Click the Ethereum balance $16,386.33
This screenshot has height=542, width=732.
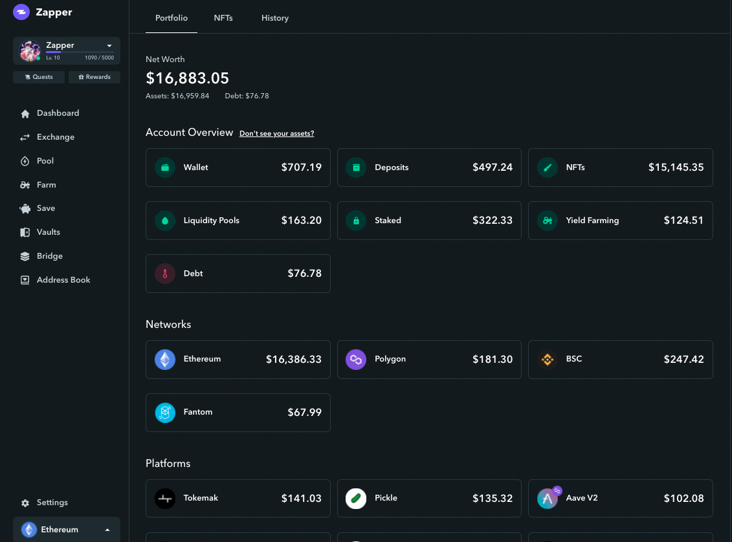tap(294, 360)
